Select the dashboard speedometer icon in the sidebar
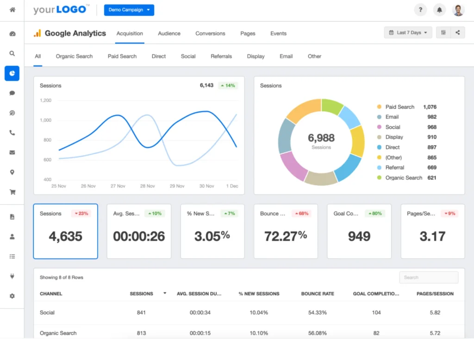474x339 pixels. tap(12, 33)
